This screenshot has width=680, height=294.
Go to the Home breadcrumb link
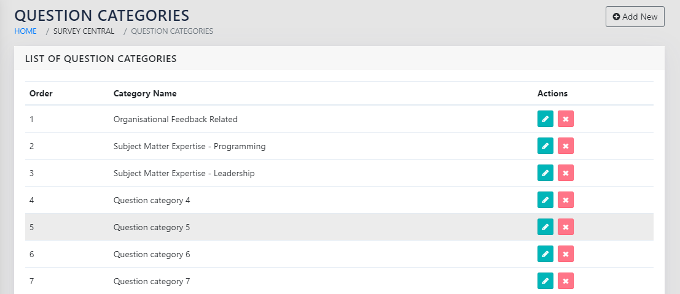[25, 31]
